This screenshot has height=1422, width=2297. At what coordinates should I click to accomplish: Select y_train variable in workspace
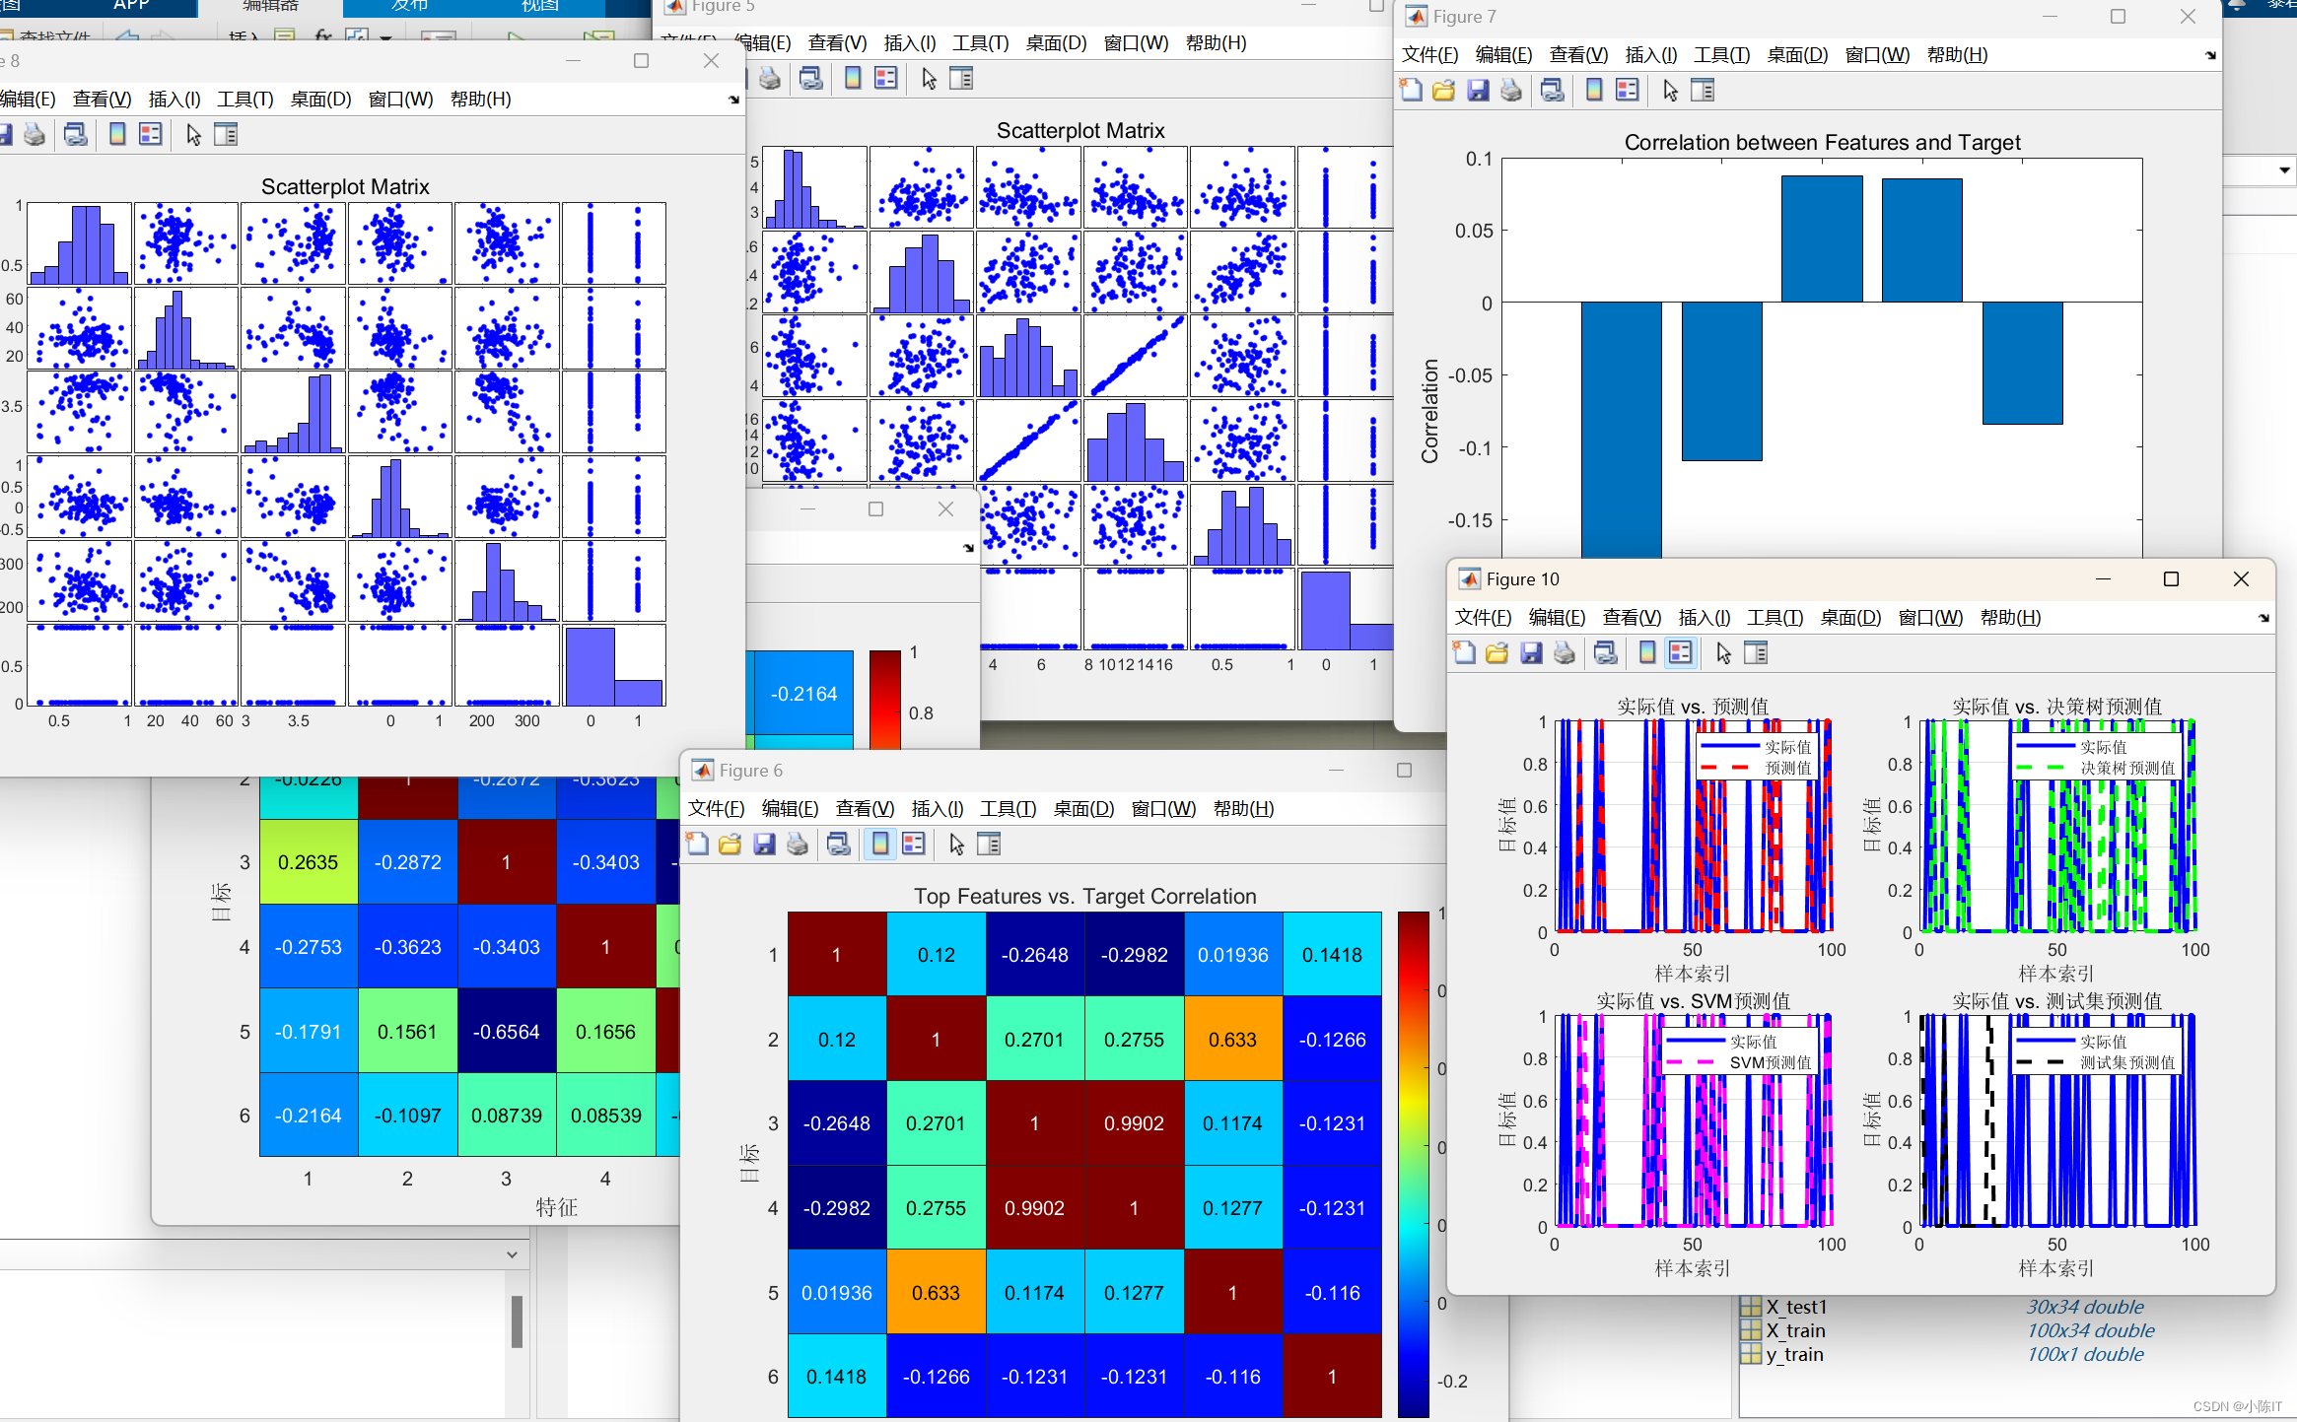(1794, 1354)
